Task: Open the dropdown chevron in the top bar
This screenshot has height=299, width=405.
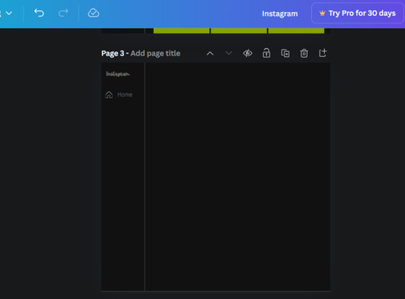Action: (x=9, y=13)
